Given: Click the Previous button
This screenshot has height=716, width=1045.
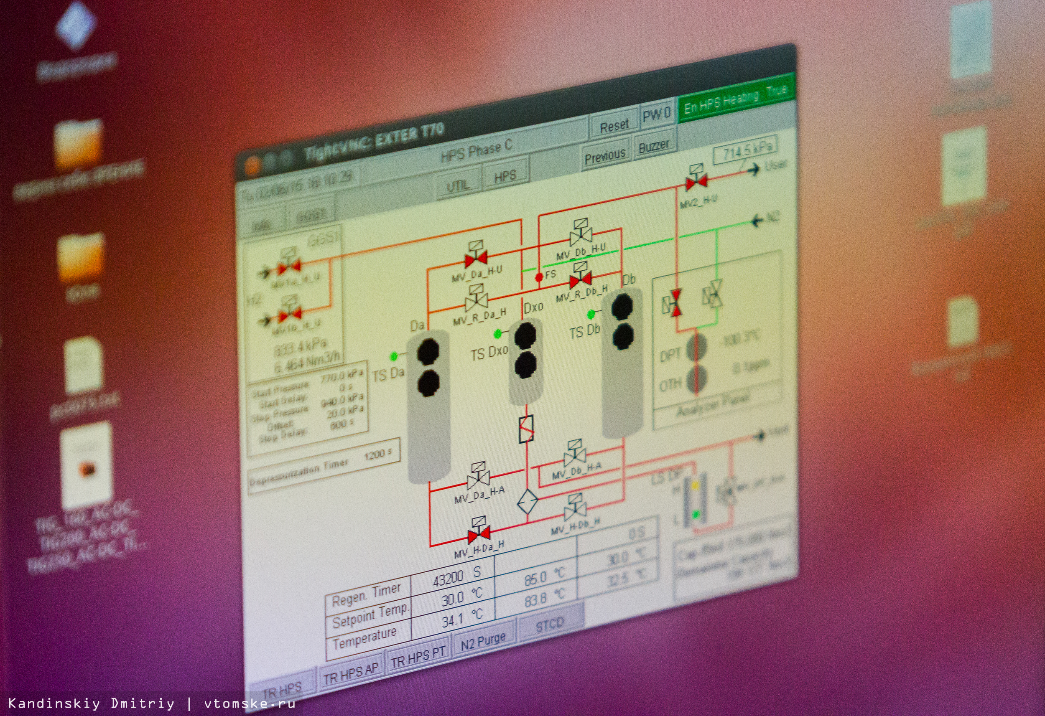Looking at the screenshot, I should tap(605, 156).
